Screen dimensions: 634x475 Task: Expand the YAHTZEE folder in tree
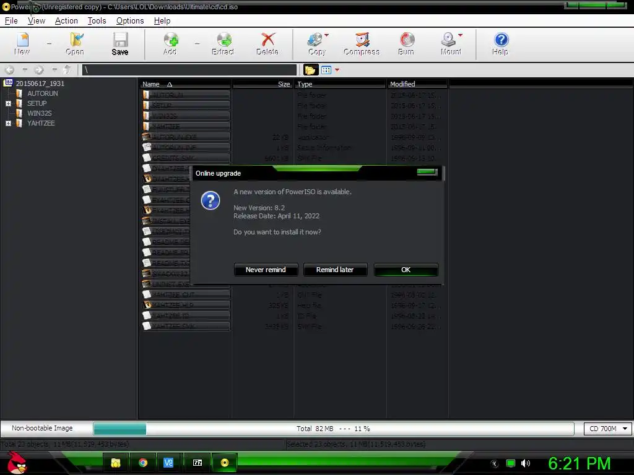click(8, 123)
